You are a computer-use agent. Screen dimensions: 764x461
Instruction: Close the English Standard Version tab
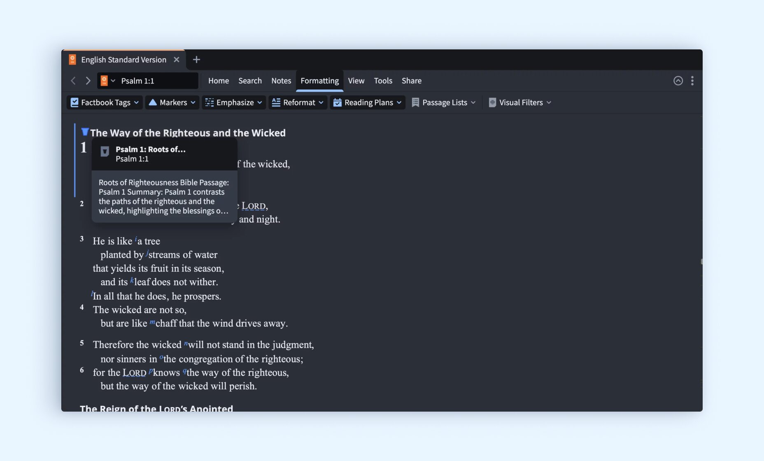click(x=177, y=60)
